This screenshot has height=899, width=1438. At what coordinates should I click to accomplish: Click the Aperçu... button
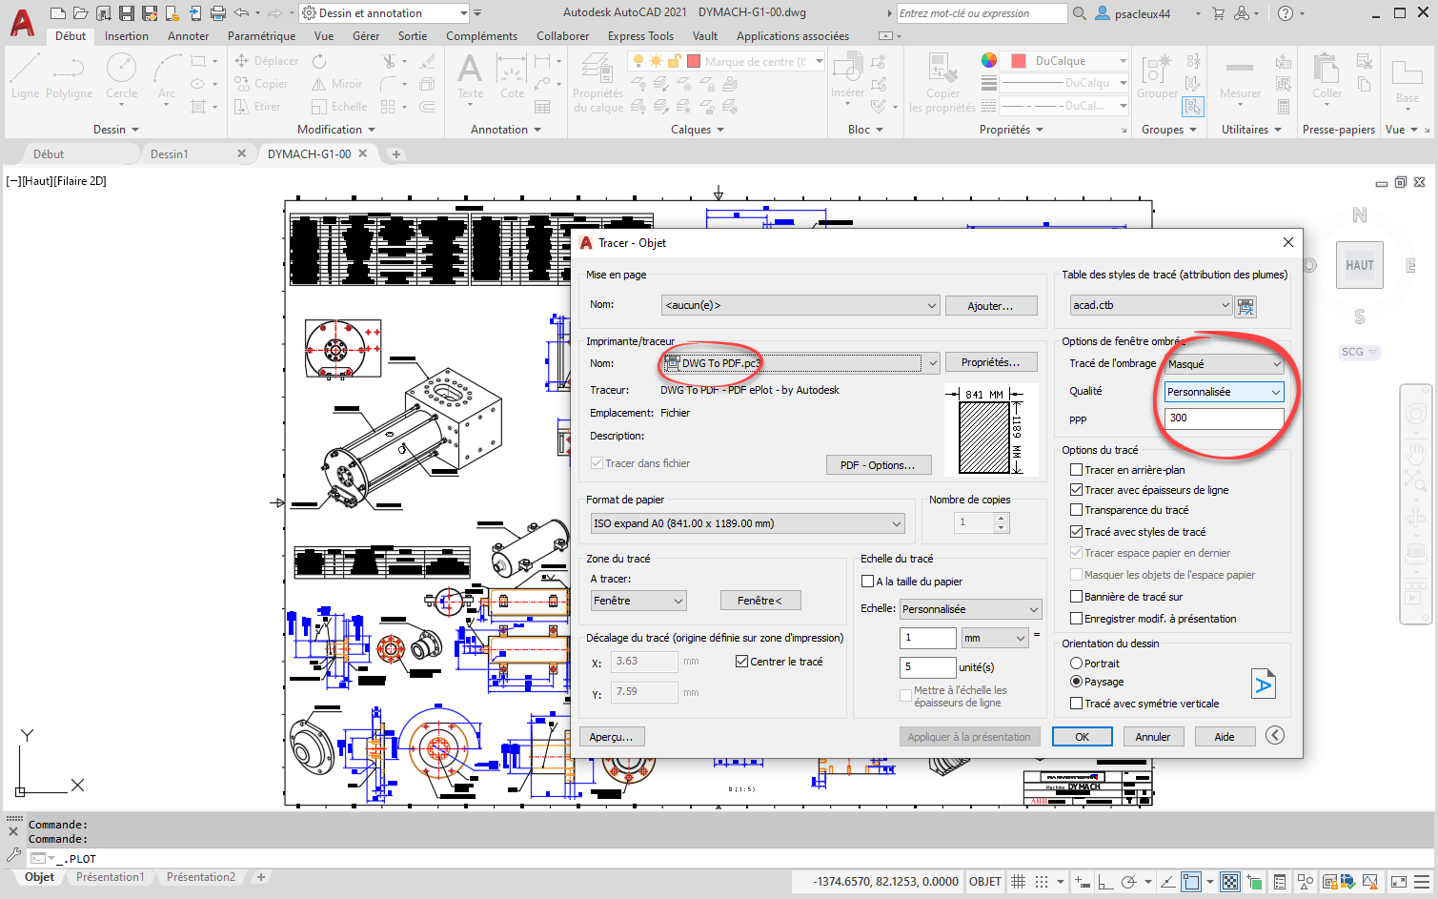[611, 737]
